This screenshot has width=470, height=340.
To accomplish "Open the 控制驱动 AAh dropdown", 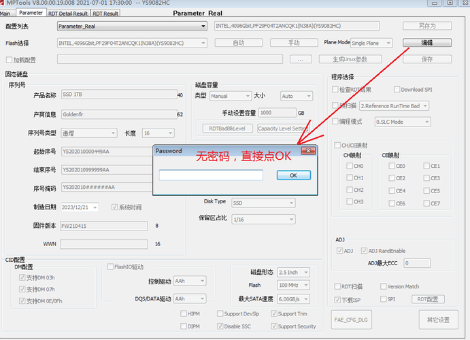I will coord(190,281).
